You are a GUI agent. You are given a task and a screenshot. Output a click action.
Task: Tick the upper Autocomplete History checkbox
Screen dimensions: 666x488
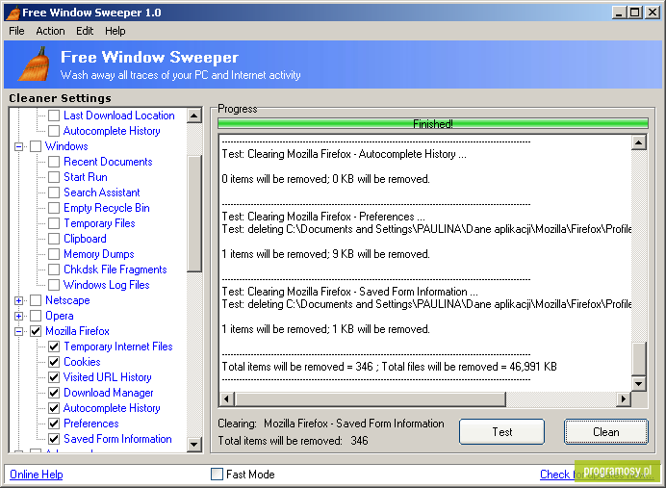click(x=54, y=131)
